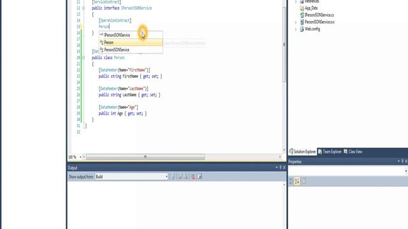
Task: Open Properties window position dropdown arrow
Action: (398, 162)
